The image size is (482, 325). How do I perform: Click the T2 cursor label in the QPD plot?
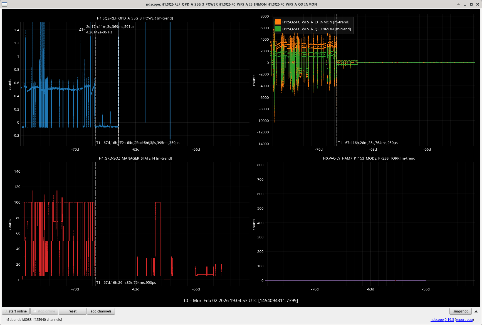click(x=150, y=143)
